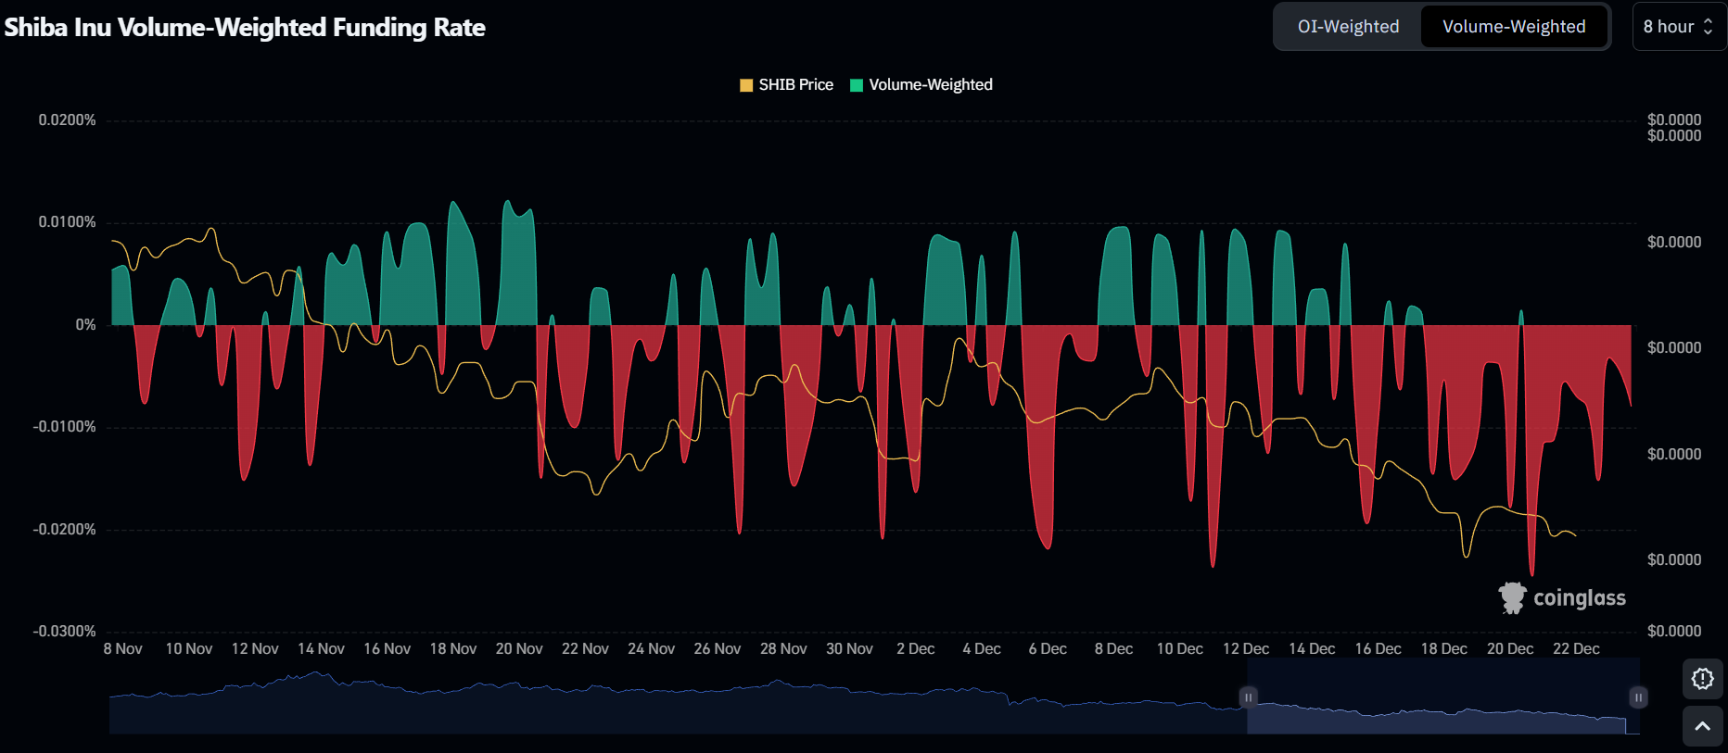Click the up-down chevron beside 8 hour
This screenshot has height=753, width=1728.
1708,27
